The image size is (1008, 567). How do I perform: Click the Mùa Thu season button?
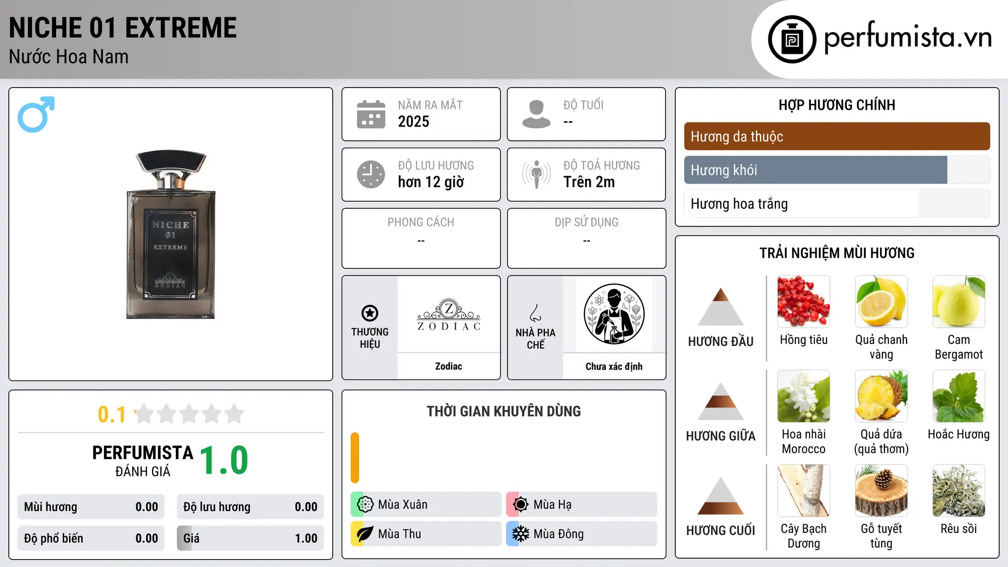pyautogui.click(x=426, y=534)
